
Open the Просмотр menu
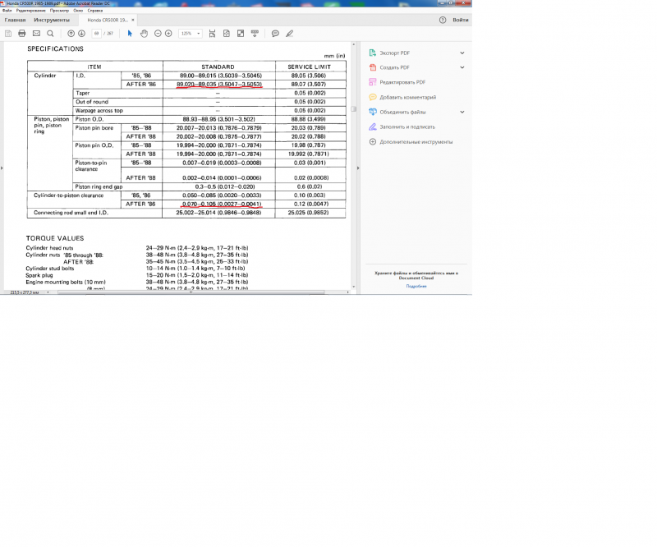coord(59,11)
